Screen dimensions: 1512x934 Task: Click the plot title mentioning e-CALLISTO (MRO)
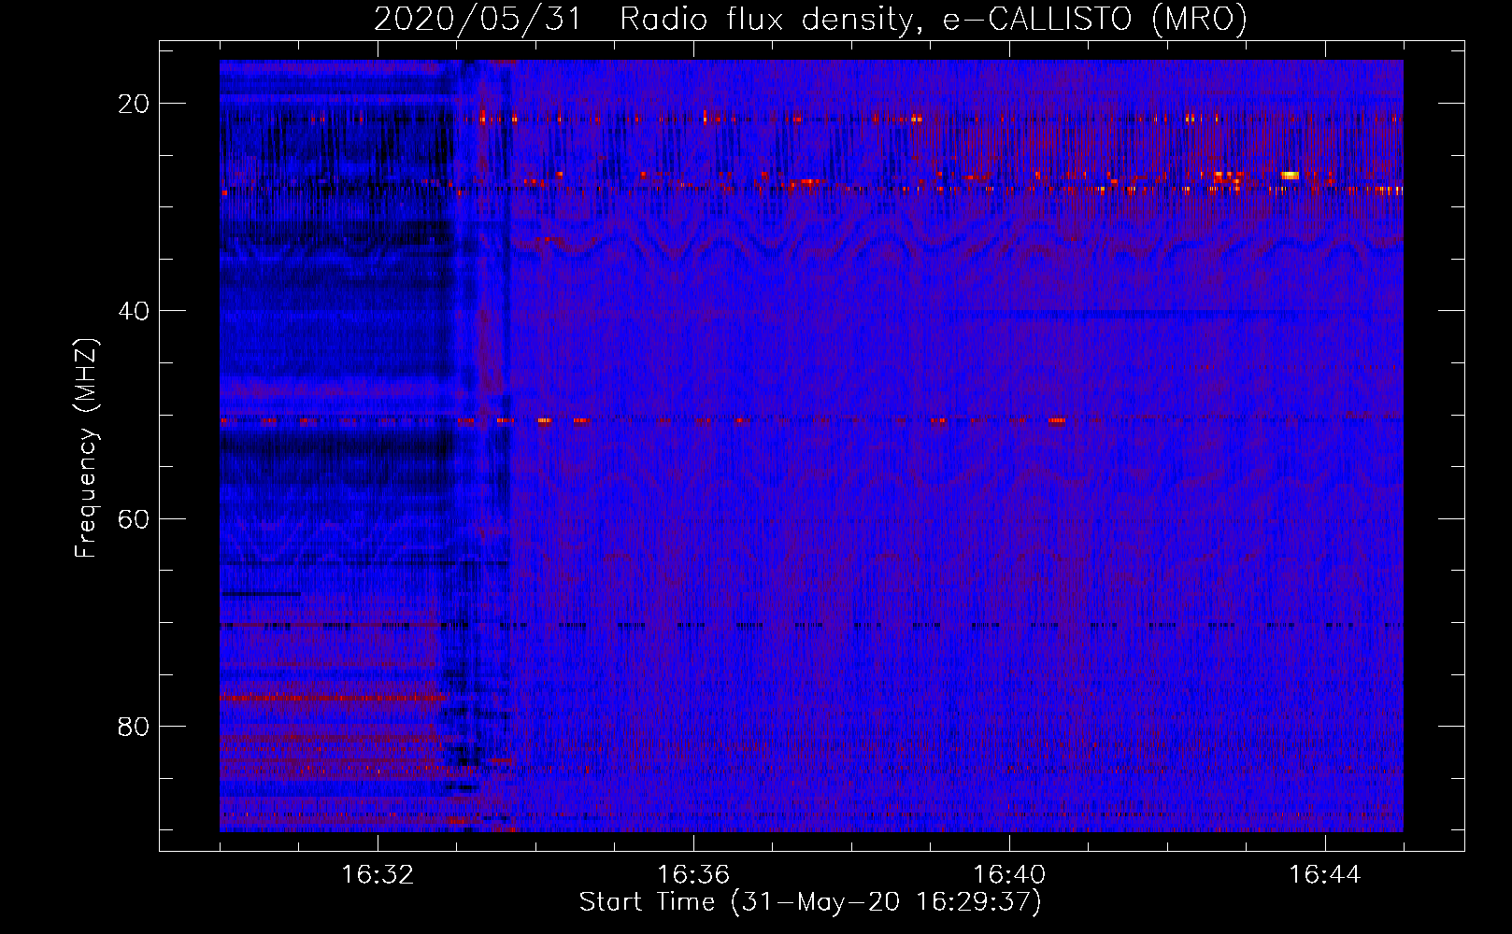pyautogui.click(x=810, y=19)
